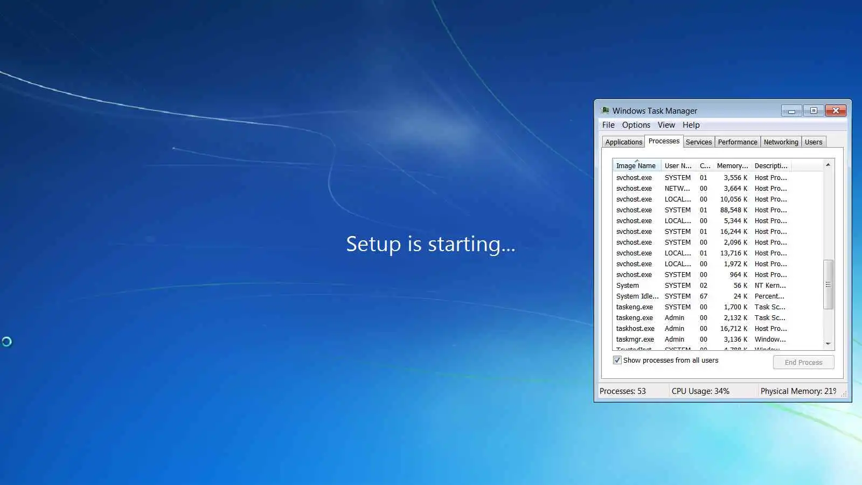Uncheck Show processes from all users

(x=617, y=361)
